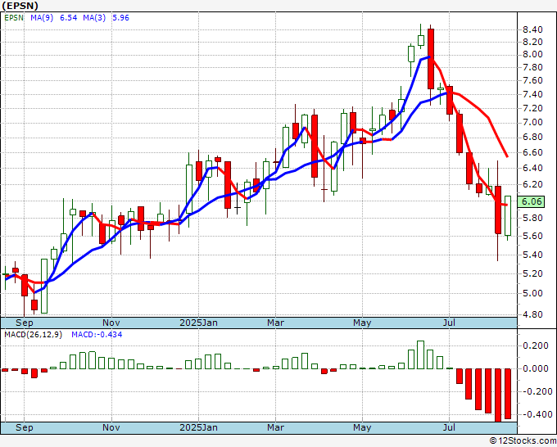Click the 8.40 price axis label
The width and height of the screenshot is (557, 447).
click(x=532, y=29)
